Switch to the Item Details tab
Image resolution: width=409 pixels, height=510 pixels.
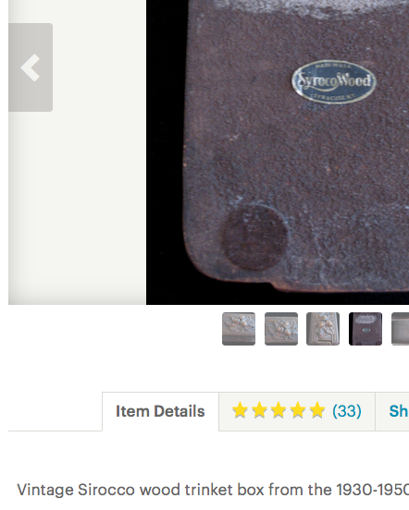pos(160,411)
